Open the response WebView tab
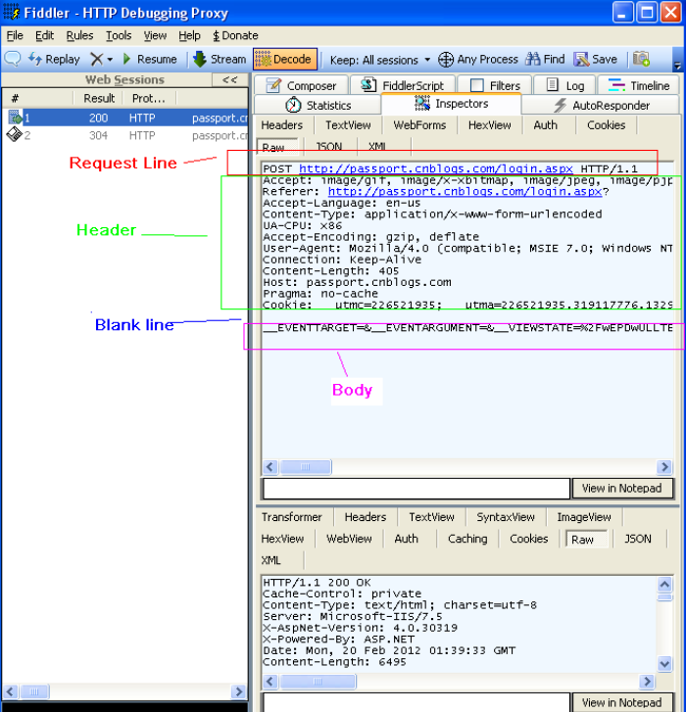 349,539
